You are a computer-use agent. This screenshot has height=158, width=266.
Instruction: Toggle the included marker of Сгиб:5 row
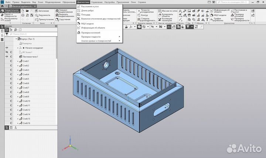point(11,79)
